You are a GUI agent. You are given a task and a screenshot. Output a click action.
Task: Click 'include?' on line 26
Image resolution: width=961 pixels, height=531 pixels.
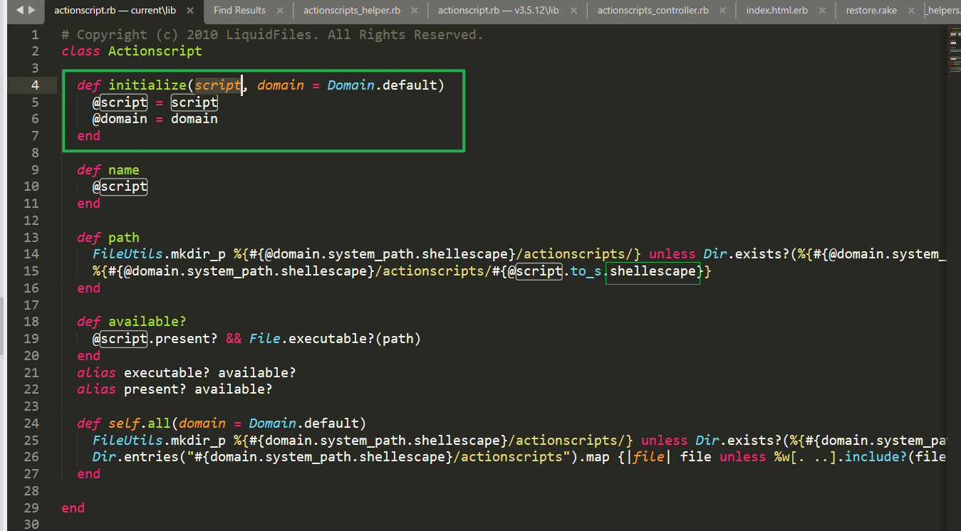tap(876, 457)
